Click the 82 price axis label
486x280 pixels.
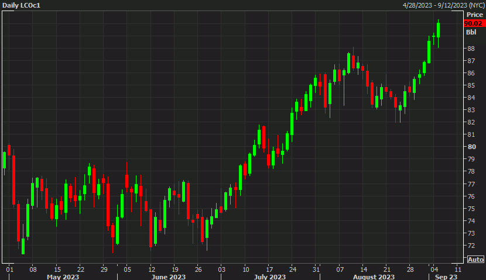click(x=471, y=122)
